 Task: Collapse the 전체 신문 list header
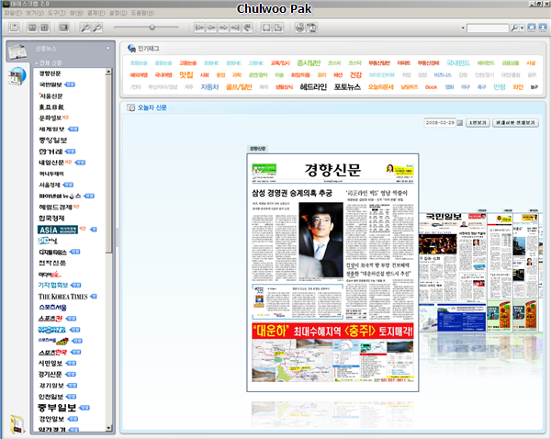pyautogui.click(x=49, y=63)
